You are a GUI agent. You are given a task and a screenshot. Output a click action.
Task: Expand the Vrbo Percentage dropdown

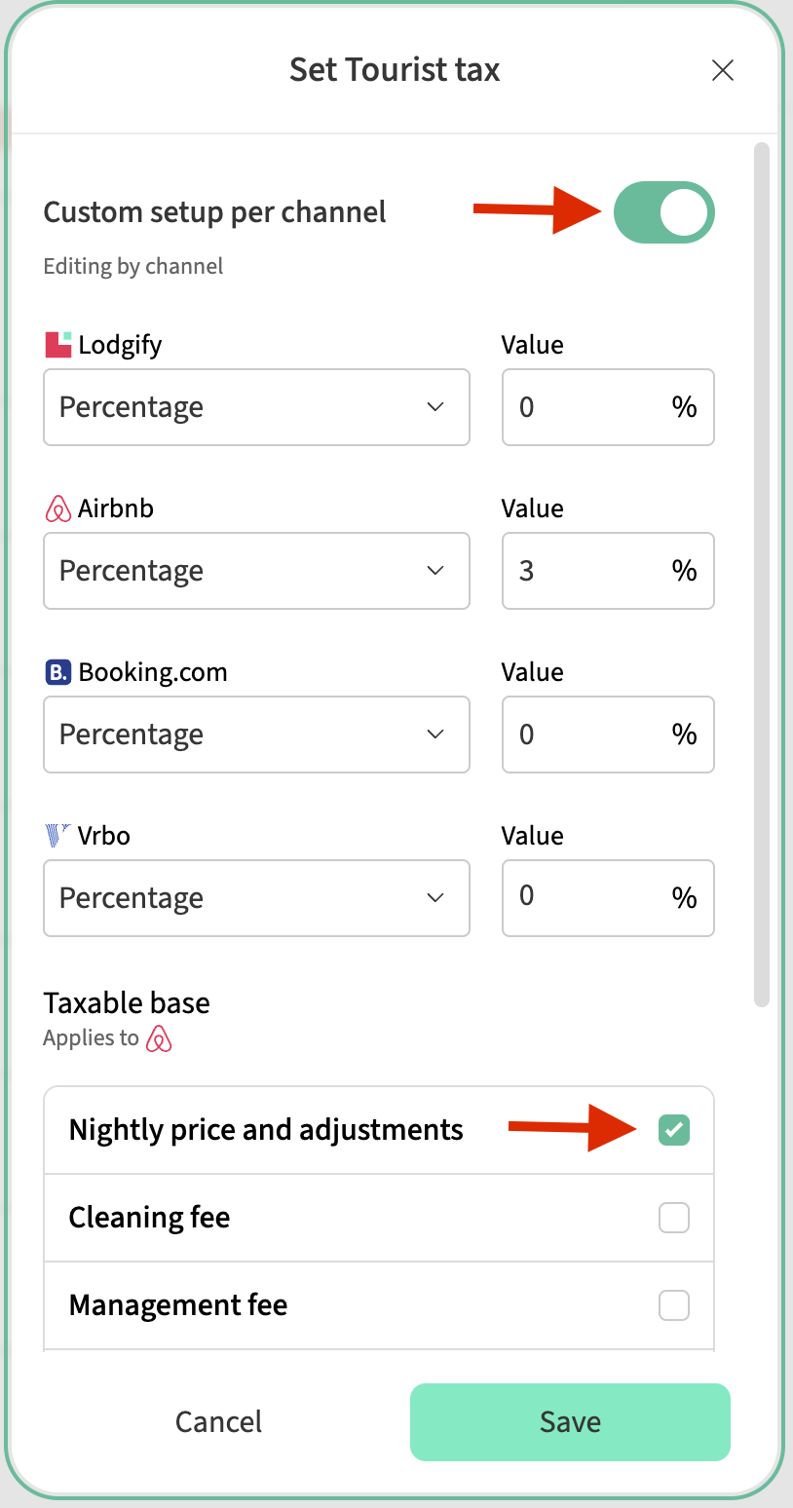(x=256, y=898)
